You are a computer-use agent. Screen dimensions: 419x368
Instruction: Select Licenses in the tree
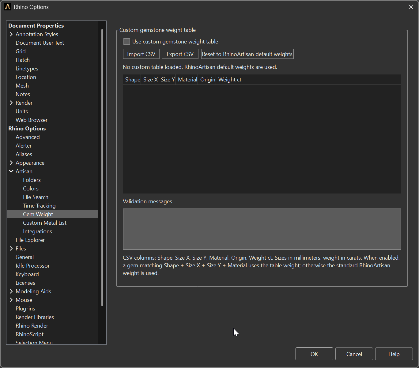(25, 283)
